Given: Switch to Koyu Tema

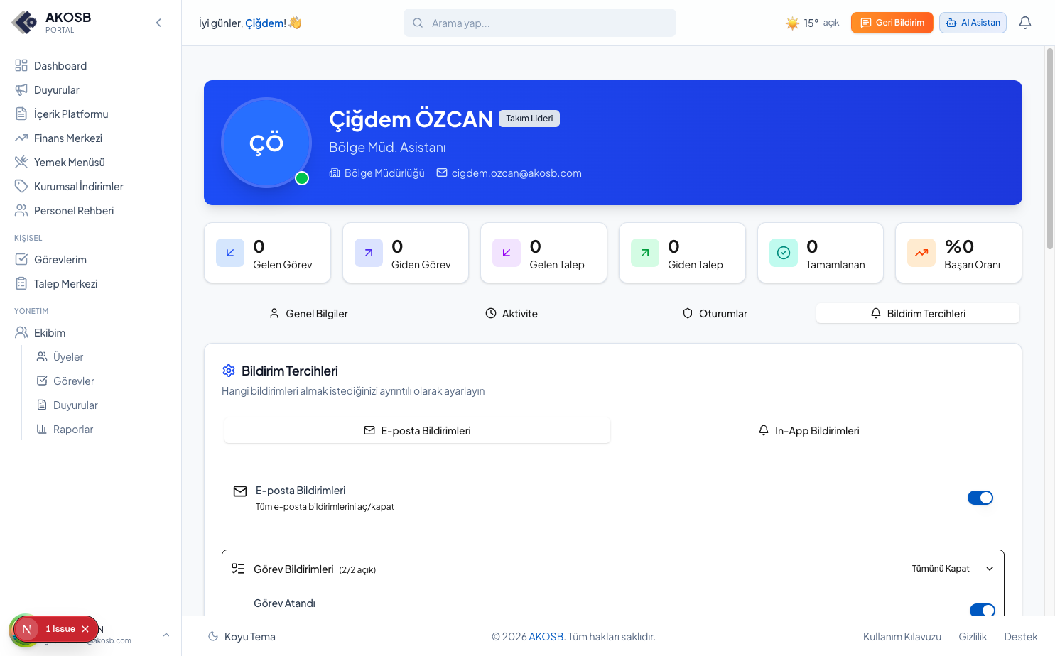Looking at the screenshot, I should pos(242,637).
